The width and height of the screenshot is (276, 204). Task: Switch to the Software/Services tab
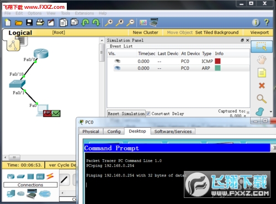[x=173, y=131]
